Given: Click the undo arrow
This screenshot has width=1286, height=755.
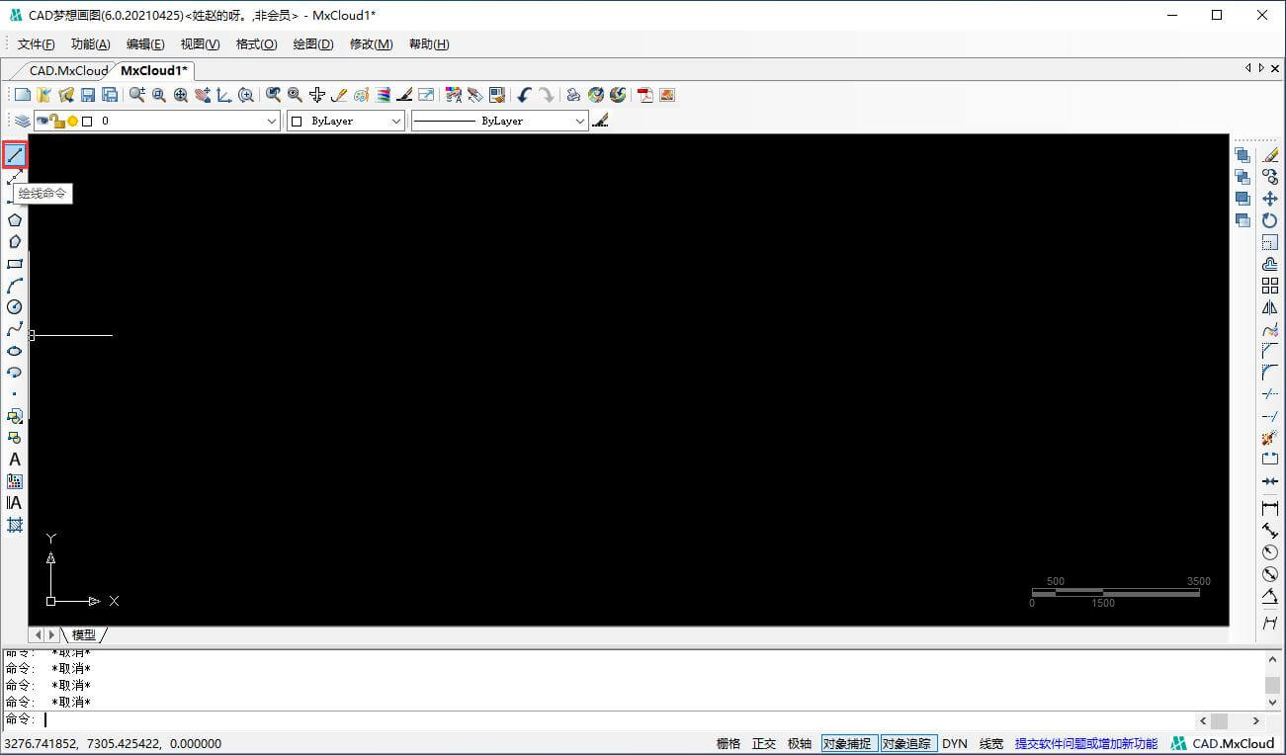Looking at the screenshot, I should click(525, 95).
